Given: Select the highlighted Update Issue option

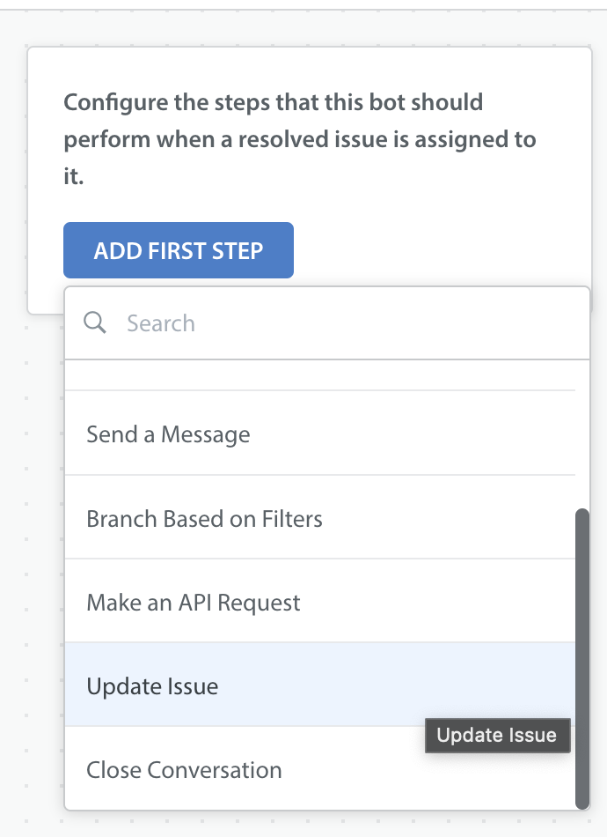Looking at the screenshot, I should (x=320, y=685).
